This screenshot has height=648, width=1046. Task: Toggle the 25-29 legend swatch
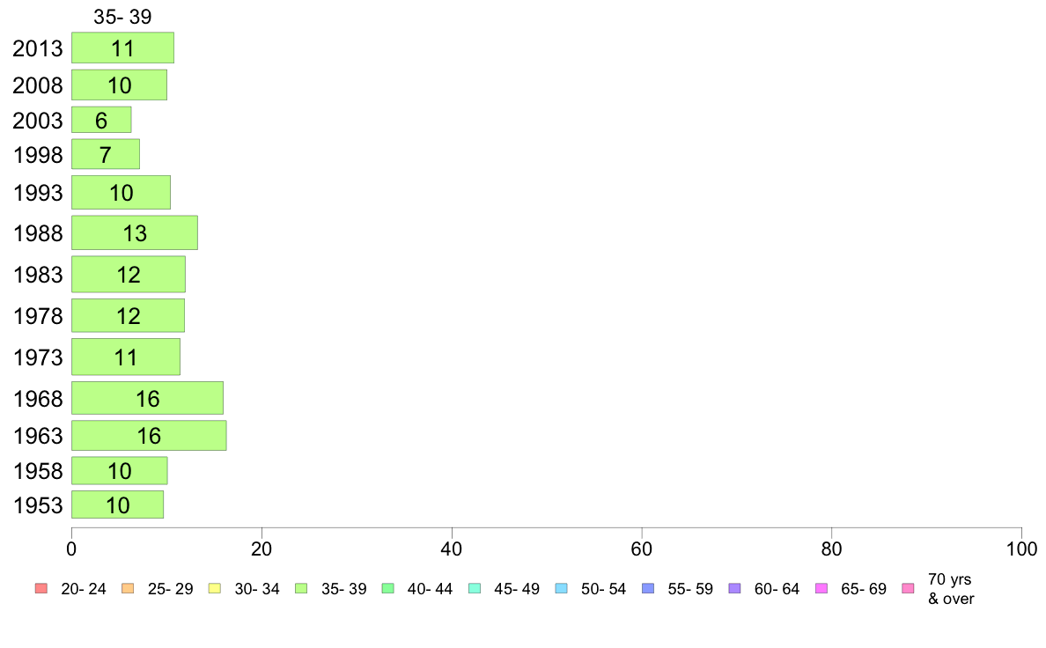coord(128,589)
